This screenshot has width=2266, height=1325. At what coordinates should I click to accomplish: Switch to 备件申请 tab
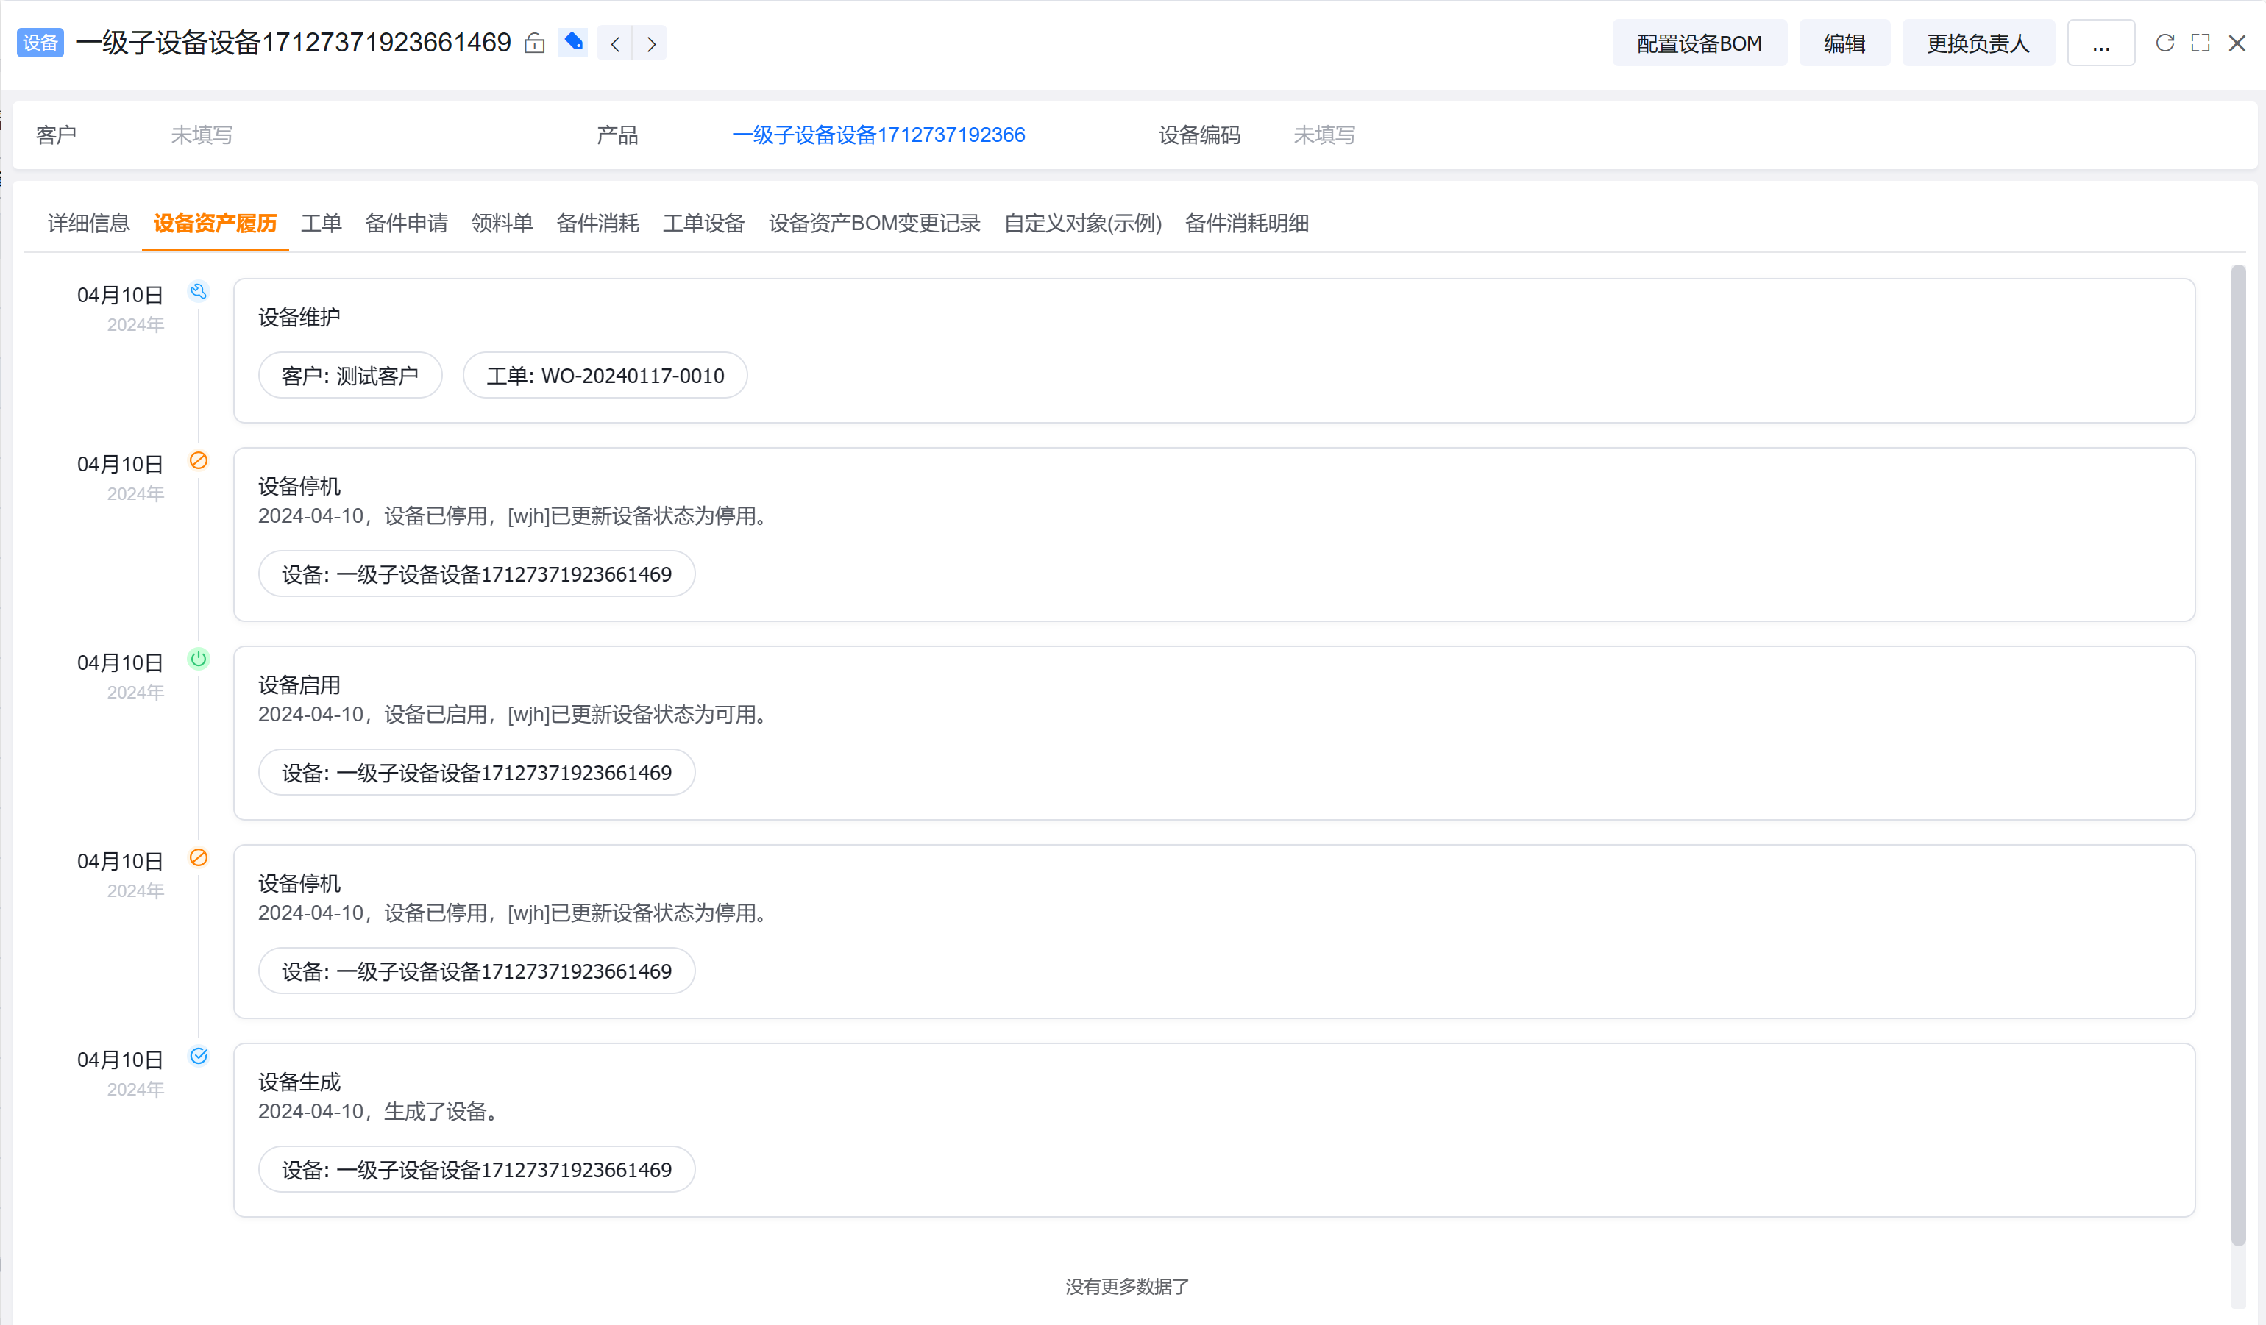406,223
